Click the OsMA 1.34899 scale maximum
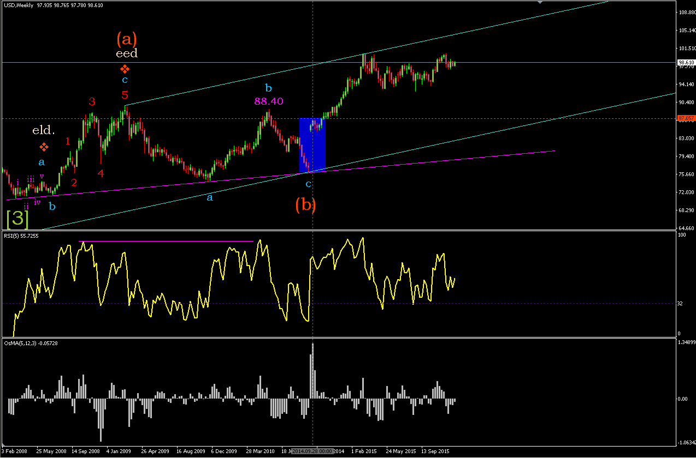 [x=686, y=342]
